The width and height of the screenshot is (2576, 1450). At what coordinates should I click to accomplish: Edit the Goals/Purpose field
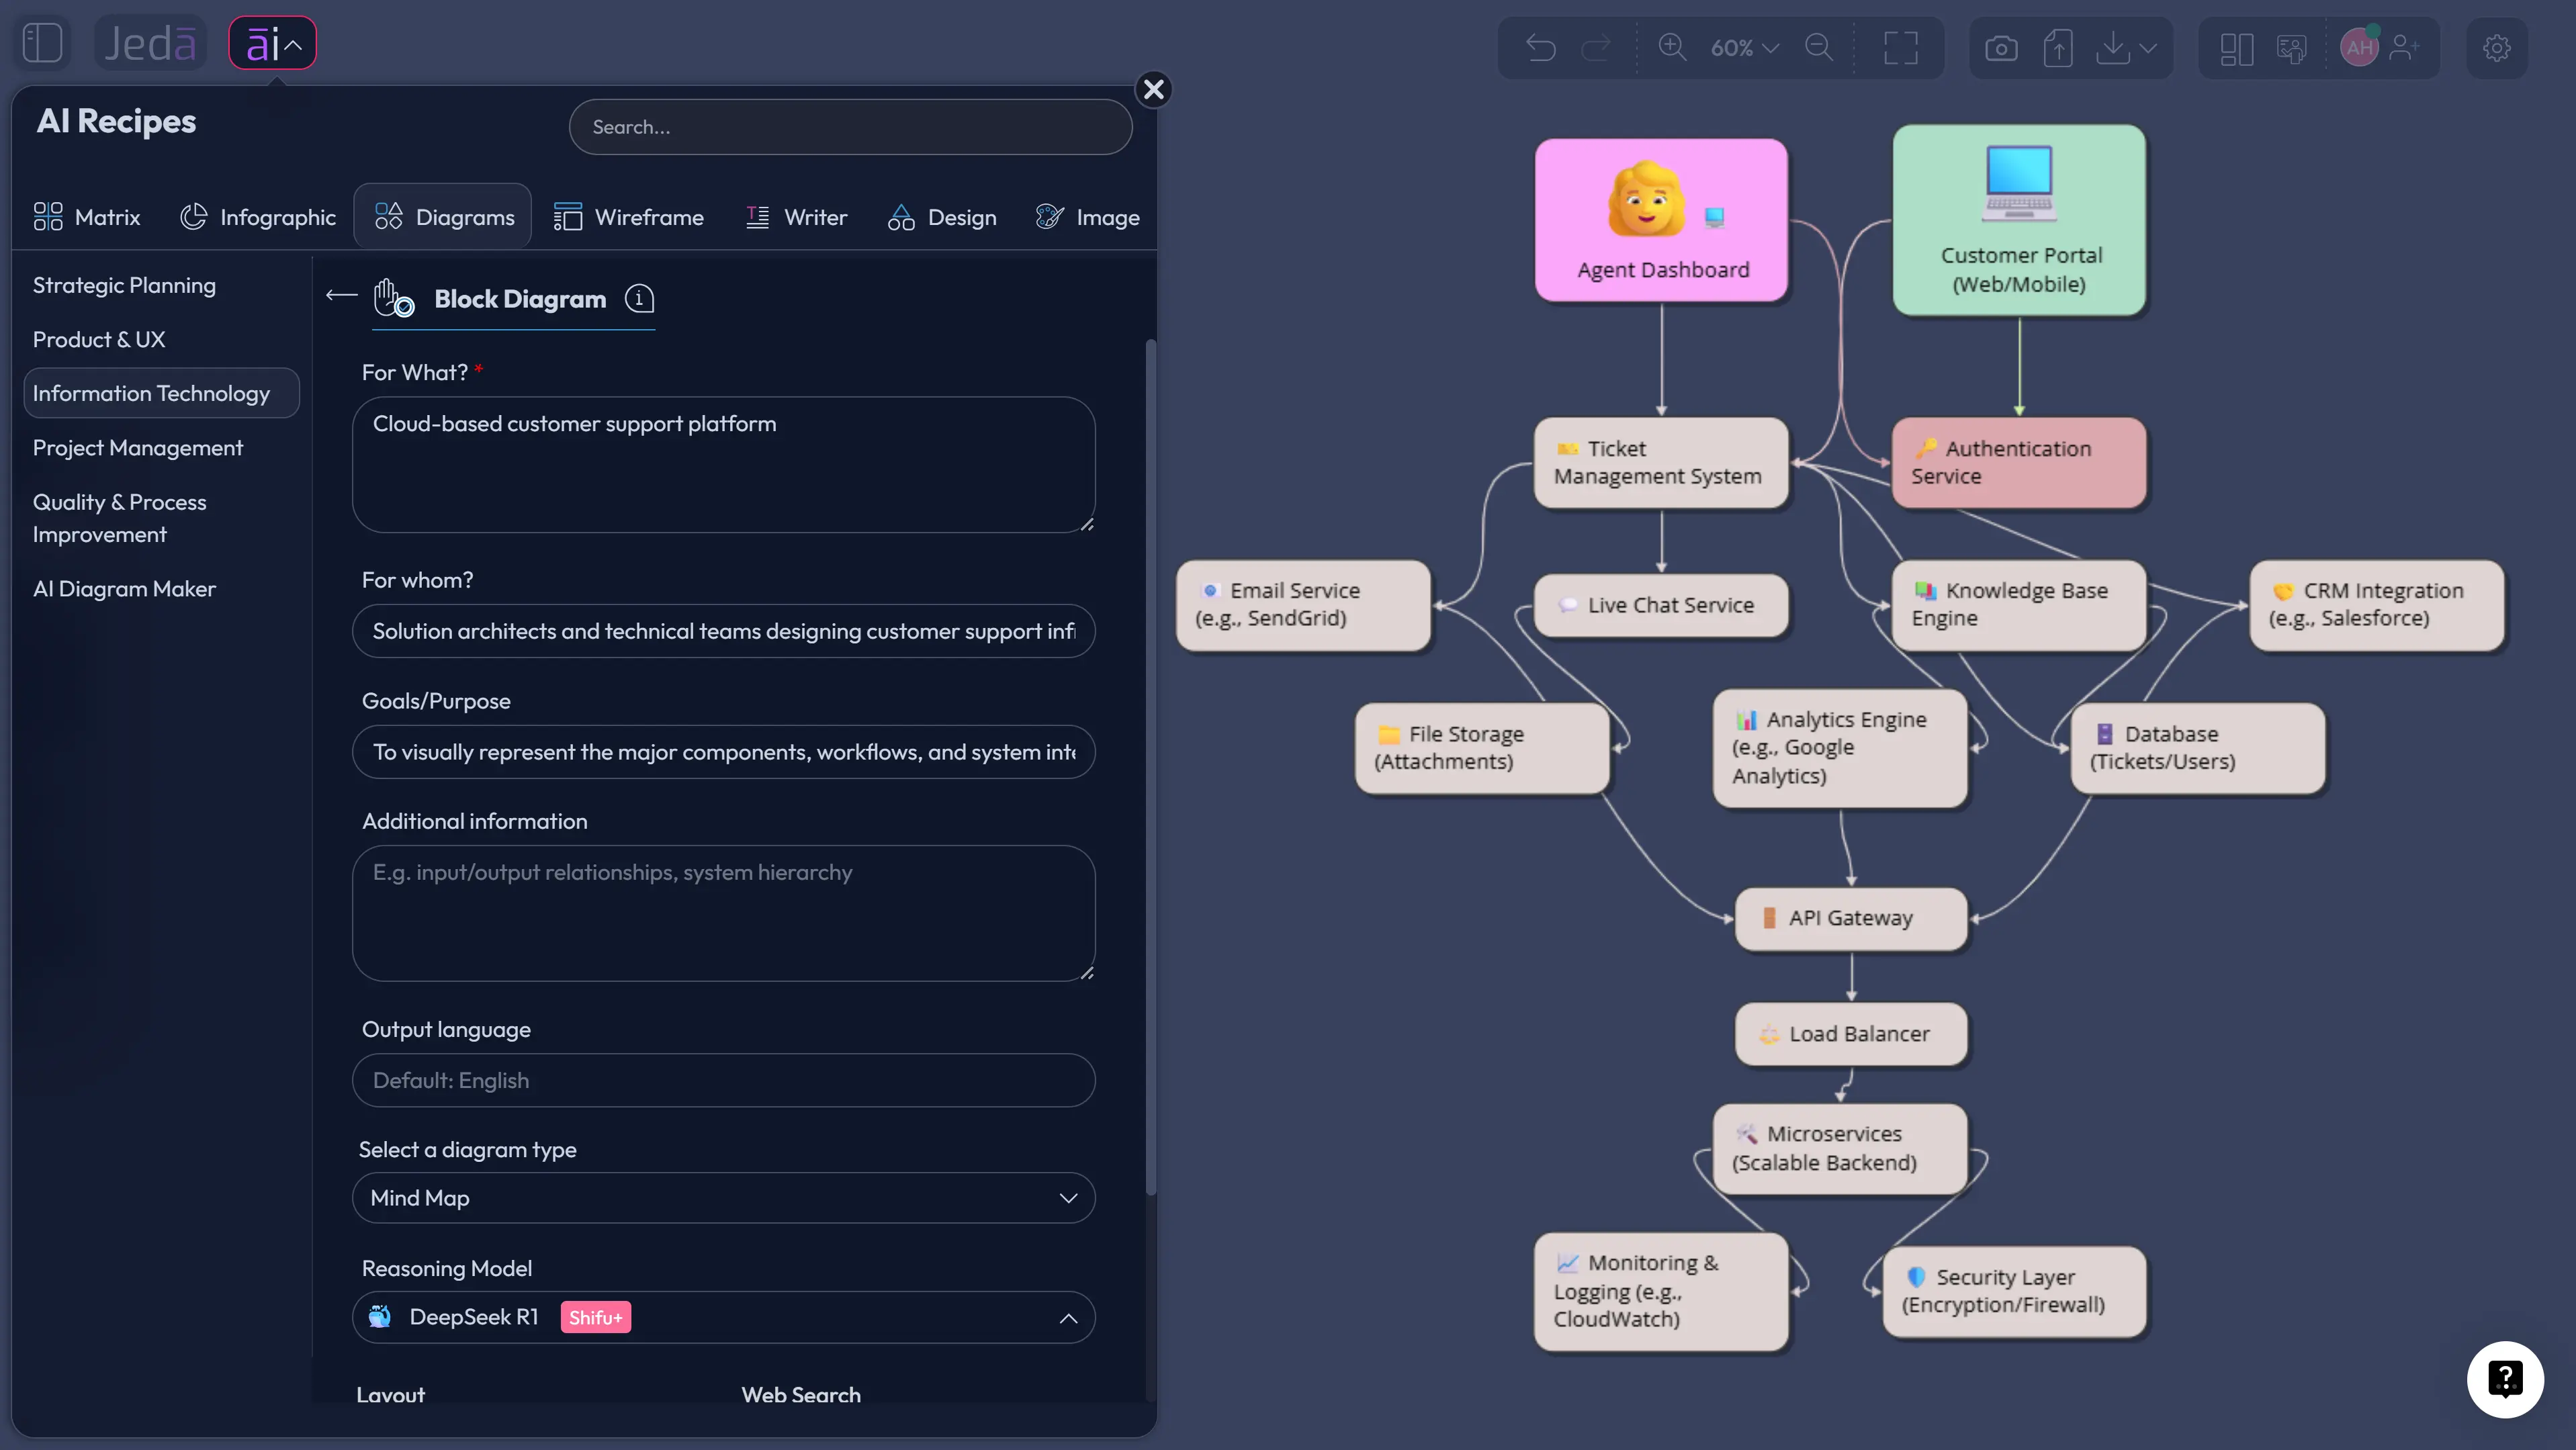(x=723, y=752)
